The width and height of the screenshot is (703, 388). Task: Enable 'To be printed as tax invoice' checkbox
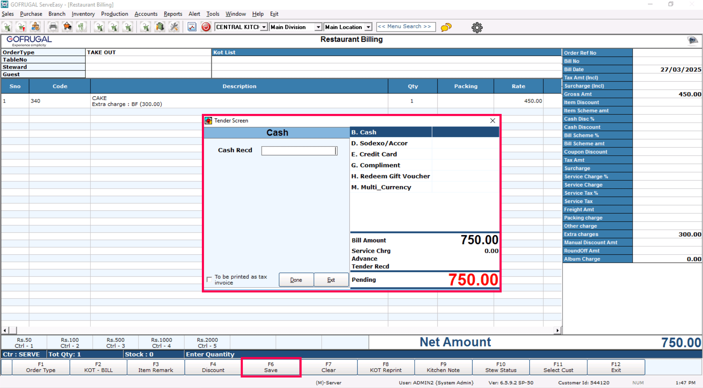209,280
